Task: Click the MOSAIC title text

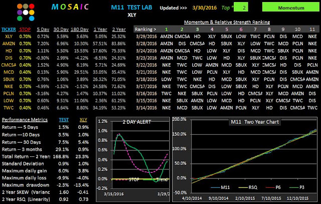Action: tap(70, 7)
